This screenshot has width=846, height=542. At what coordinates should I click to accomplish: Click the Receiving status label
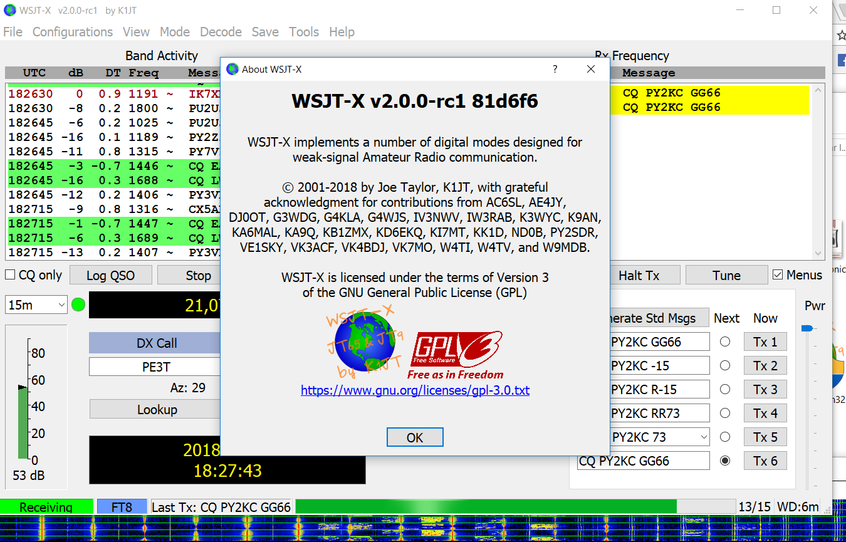(x=46, y=507)
